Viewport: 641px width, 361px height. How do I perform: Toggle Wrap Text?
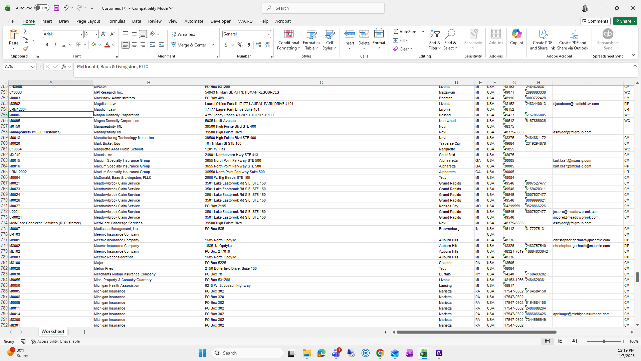coord(183,34)
